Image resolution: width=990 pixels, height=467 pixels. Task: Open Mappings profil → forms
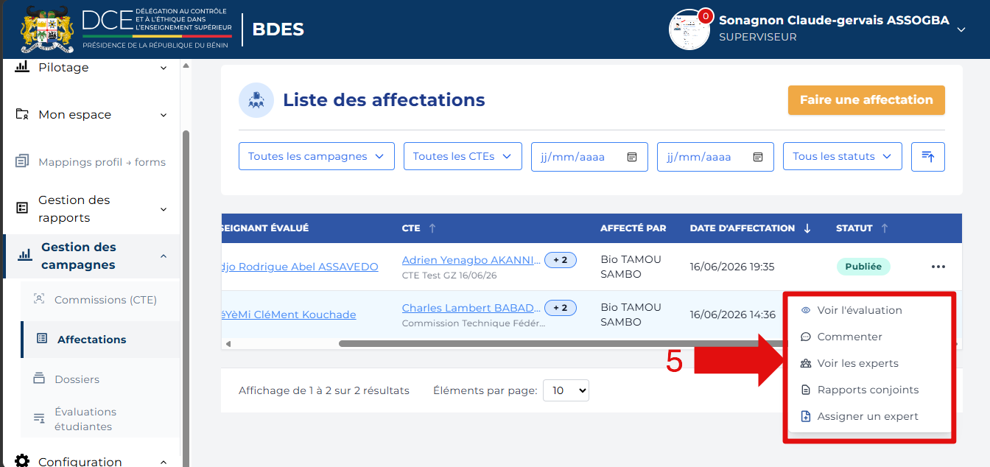(x=102, y=162)
